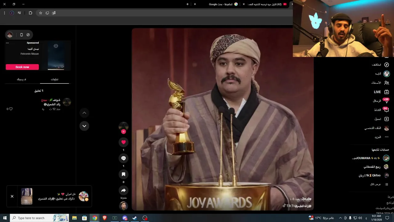Viewport: 394px width, 222px height.
Task: Click the translate icon in address bar
Action: [x=54, y=13]
